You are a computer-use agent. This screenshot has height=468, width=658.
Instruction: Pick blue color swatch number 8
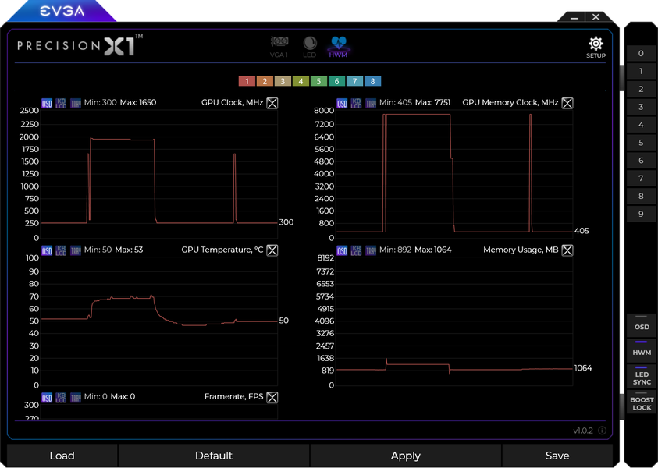[372, 81]
